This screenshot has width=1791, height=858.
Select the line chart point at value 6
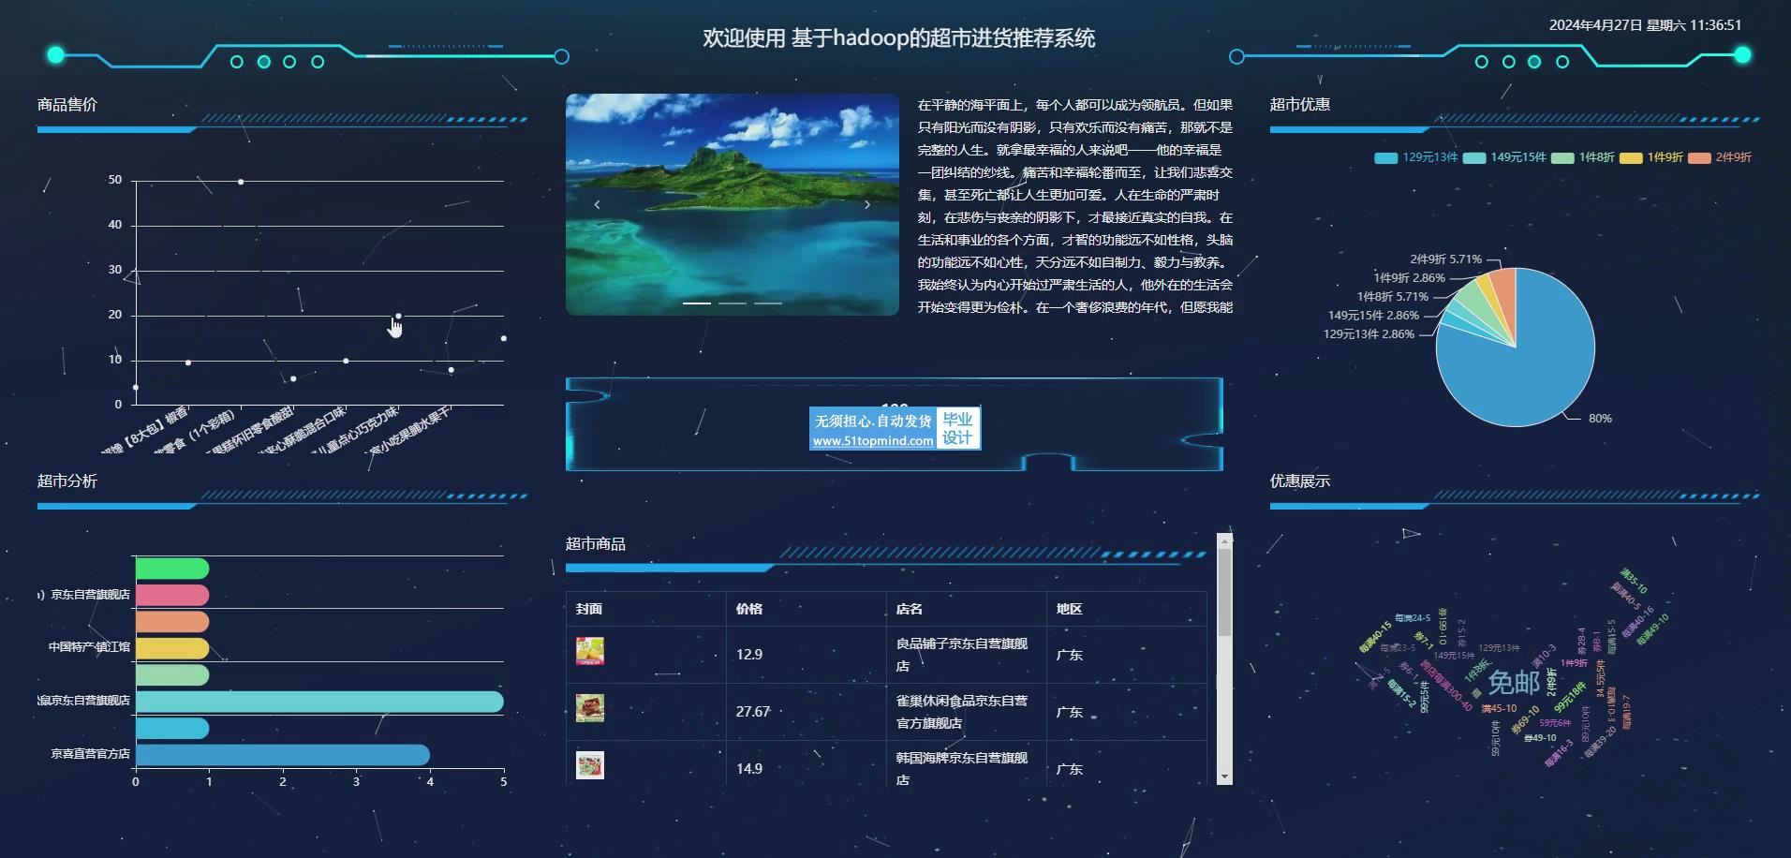click(x=293, y=379)
